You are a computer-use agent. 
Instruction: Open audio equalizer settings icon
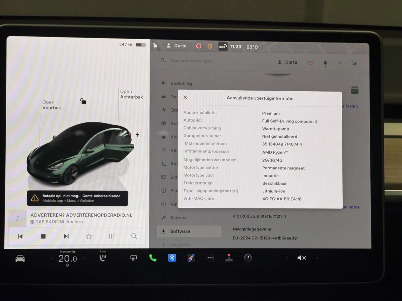112,236
